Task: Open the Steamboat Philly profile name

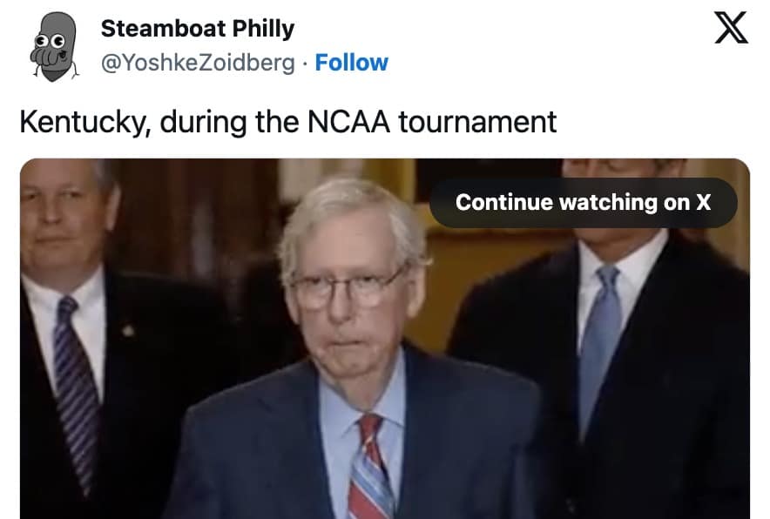Action: pyautogui.click(x=198, y=29)
